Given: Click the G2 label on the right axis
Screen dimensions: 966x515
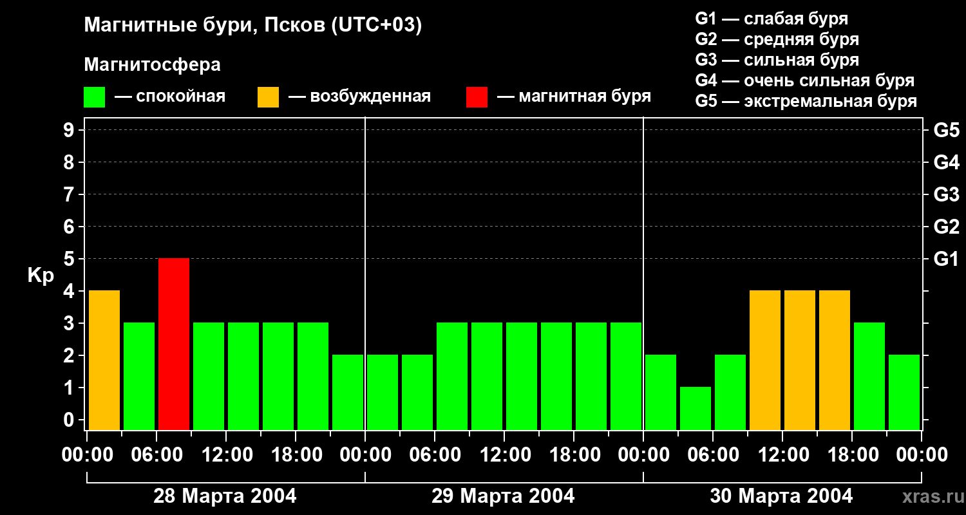Looking at the screenshot, I should point(946,227).
